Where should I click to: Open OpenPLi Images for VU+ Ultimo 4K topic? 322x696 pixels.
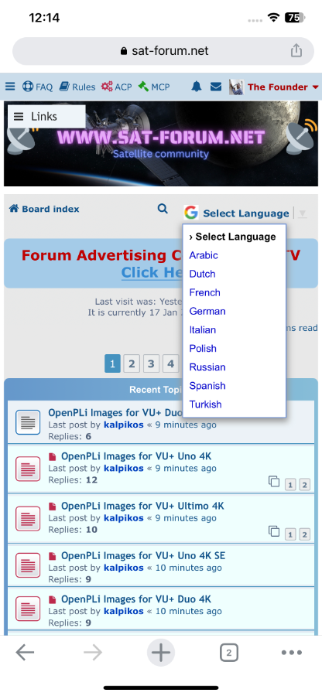coord(142,506)
